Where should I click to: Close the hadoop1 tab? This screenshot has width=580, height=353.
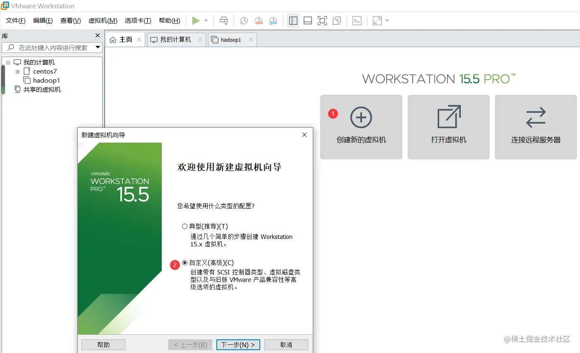pyautogui.click(x=251, y=40)
